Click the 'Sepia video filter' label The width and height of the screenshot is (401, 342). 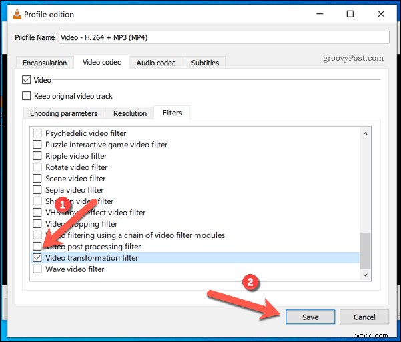(75, 189)
